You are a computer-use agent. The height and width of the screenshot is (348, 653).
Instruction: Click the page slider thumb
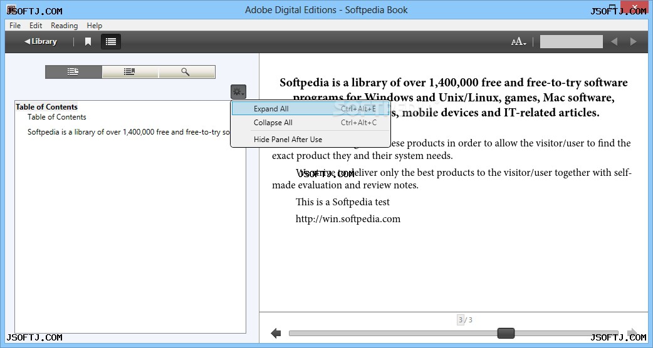pos(506,333)
